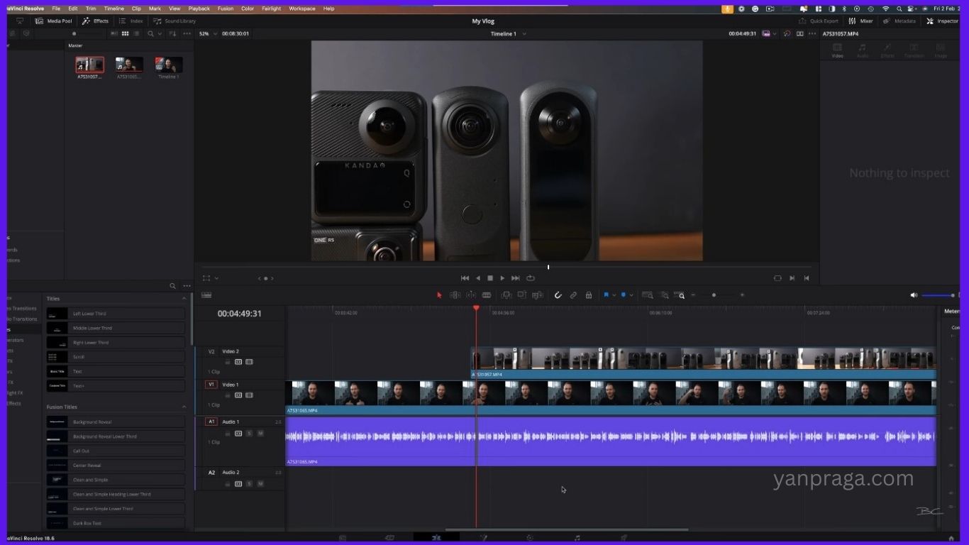The image size is (969, 545).
Task: Solo Audio 2 track with S
Action: pos(249,484)
